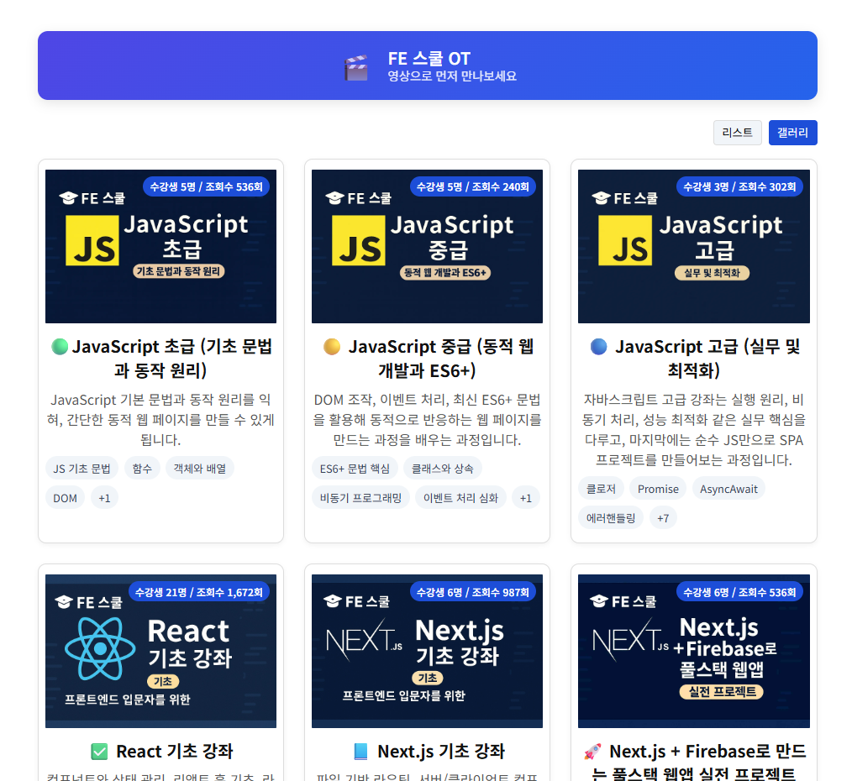
Task: Select the AsyncAwait tag
Action: [728, 488]
